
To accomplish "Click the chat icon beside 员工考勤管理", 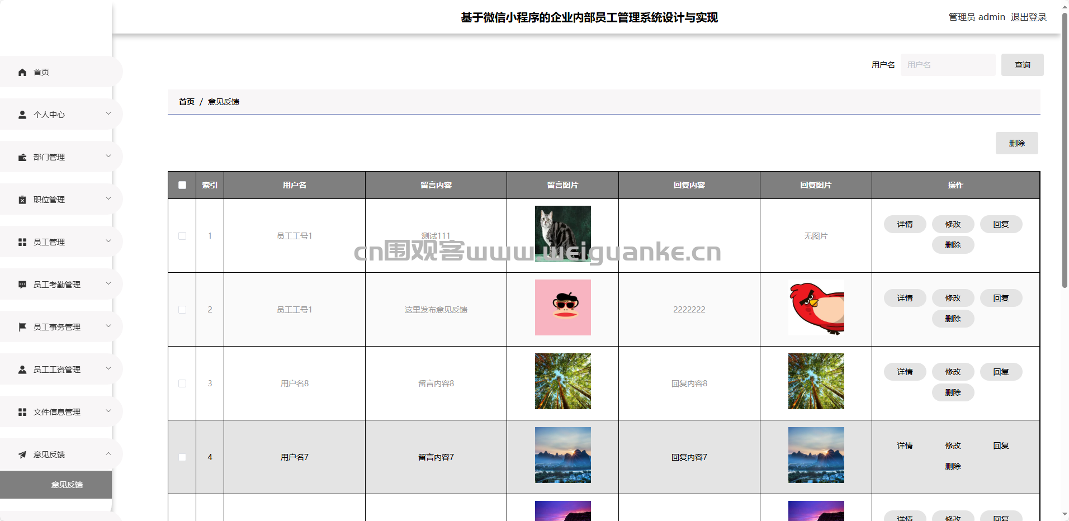I will coord(22,285).
